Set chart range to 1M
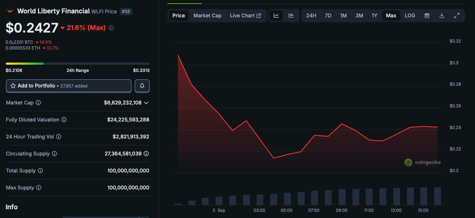Viewport: 475px width, 218px height. (x=343, y=16)
